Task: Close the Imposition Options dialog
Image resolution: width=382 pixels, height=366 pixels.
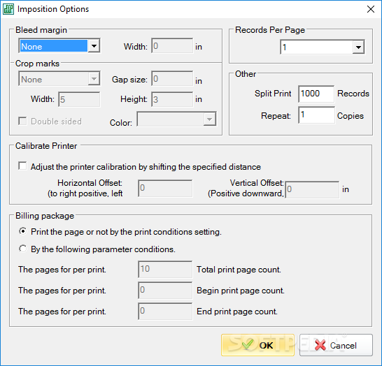Action: 371,9
